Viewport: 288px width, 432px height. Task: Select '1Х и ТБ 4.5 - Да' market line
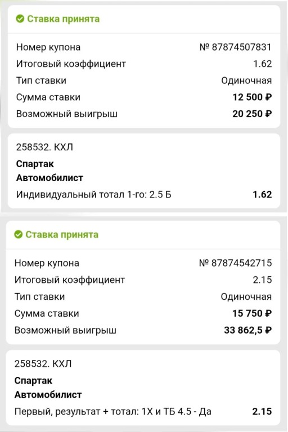click(177, 411)
